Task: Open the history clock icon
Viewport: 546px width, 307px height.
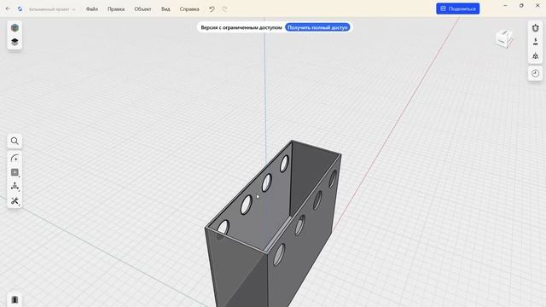Action: point(535,73)
